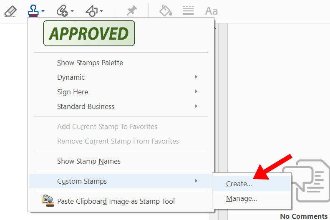
Task: Click Manage... in Custom Stamps submenu
Action: pos(242,198)
